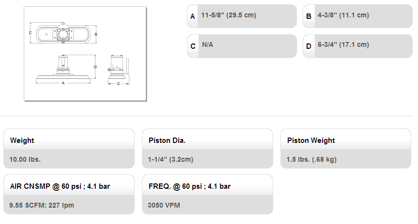This screenshot has width=418, height=224.
Task: Click the 1-1/4" (3.2cm) piston value
Action: pos(170,159)
